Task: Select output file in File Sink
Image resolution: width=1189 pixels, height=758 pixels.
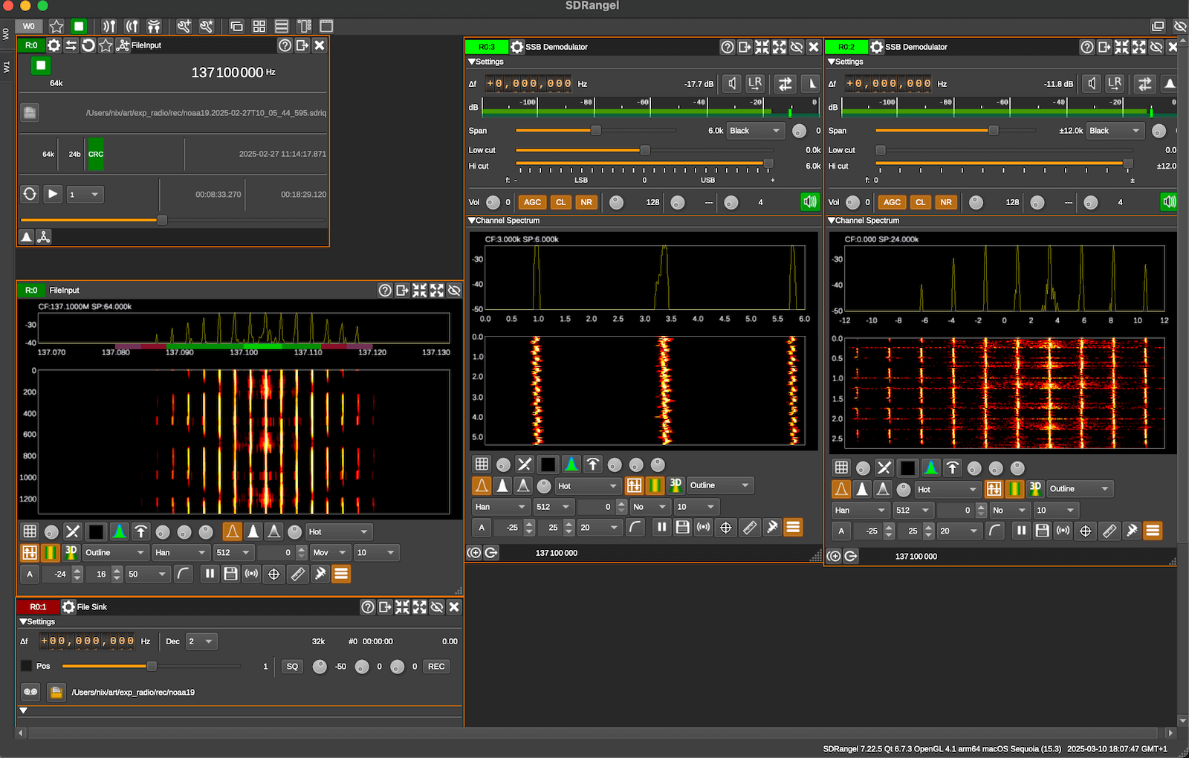Action: click(56, 692)
